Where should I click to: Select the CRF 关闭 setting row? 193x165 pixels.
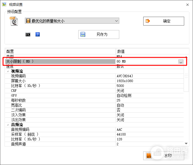[x=94, y=91]
